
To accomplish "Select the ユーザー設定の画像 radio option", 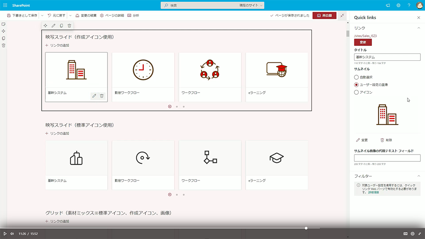I will point(357,85).
